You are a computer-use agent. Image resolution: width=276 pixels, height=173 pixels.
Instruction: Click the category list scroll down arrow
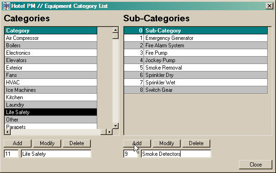[115, 126]
